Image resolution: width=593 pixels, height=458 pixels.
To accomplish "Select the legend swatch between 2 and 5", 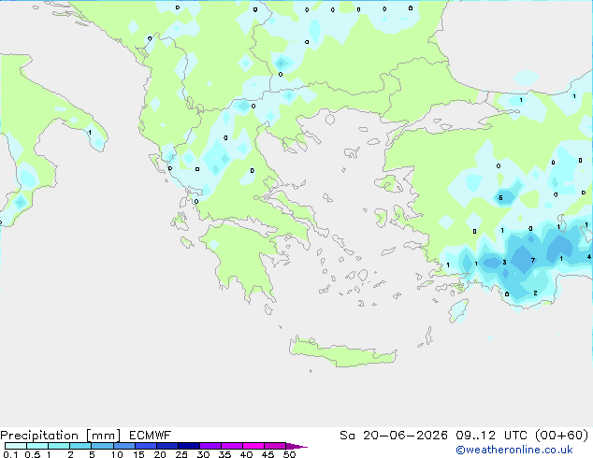I will 80,446.
